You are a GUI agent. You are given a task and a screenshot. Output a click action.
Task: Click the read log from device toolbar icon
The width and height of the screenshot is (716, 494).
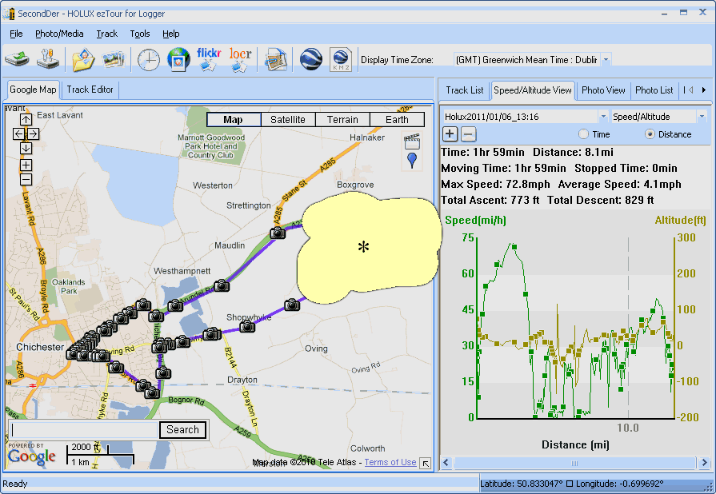coord(17,59)
